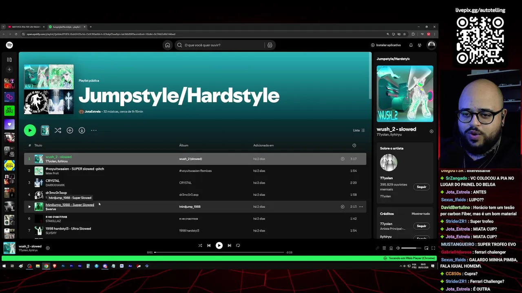Sort by Adicionada em column header
The height and width of the screenshot is (293, 522).
[x=263, y=145]
